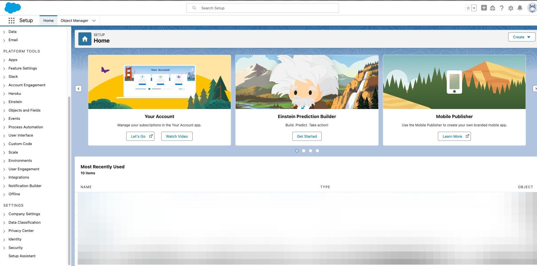Click Let's Go on Your Account card
537x266 pixels.
(140, 136)
